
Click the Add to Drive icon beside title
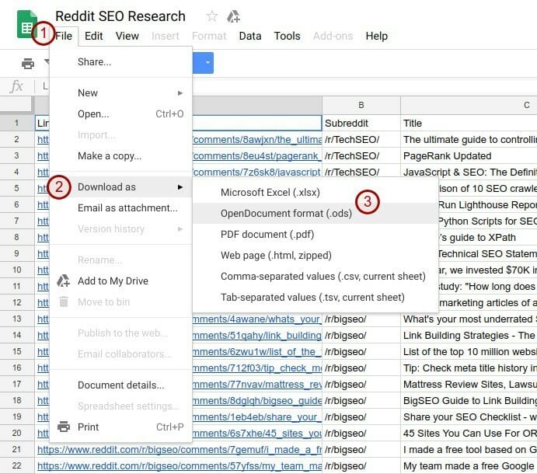click(233, 16)
